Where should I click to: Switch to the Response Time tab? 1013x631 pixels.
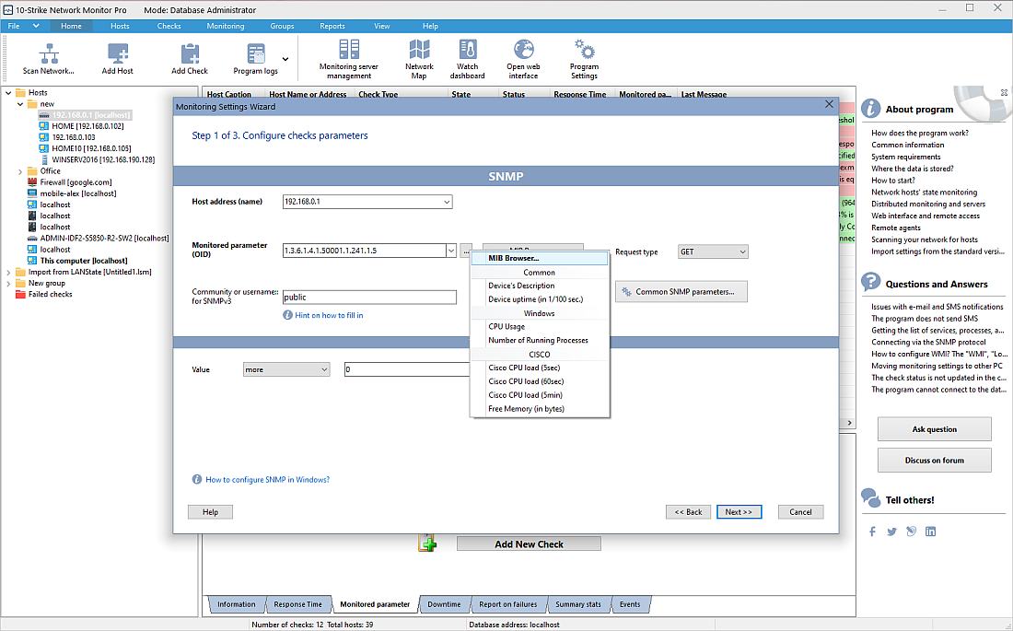(x=297, y=604)
